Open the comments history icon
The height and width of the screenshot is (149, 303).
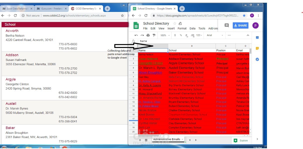[227, 25]
